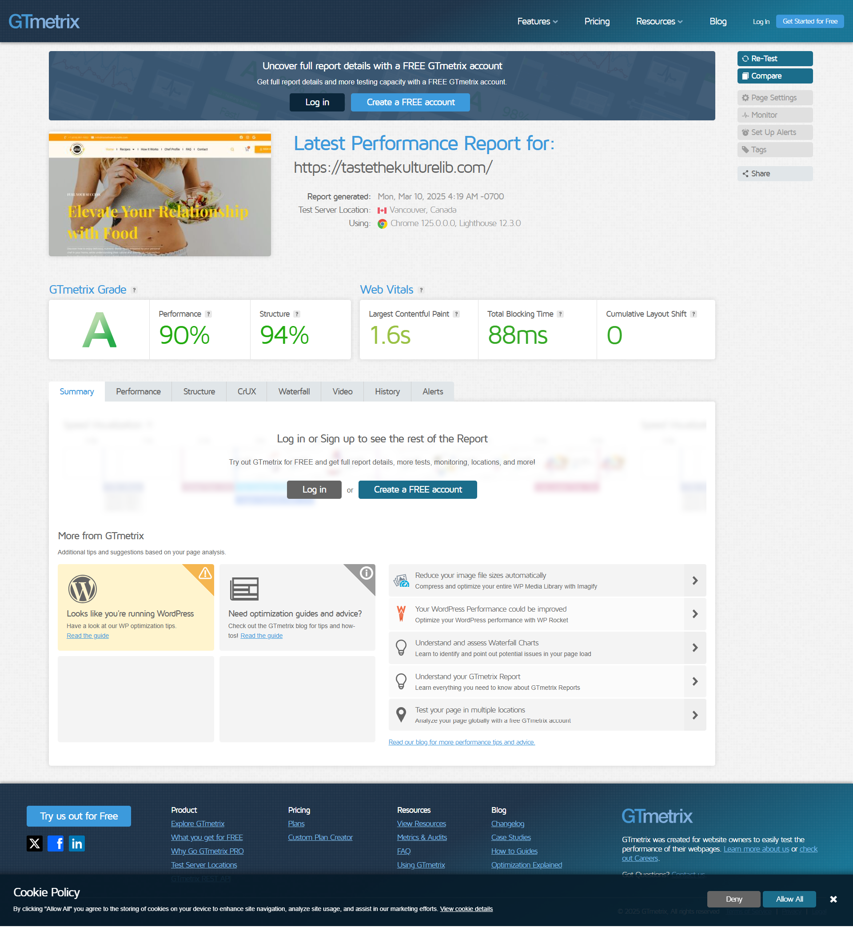Image resolution: width=853 pixels, height=927 pixels.
Task: Click the Total Blocking Time help icon
Action: click(560, 314)
